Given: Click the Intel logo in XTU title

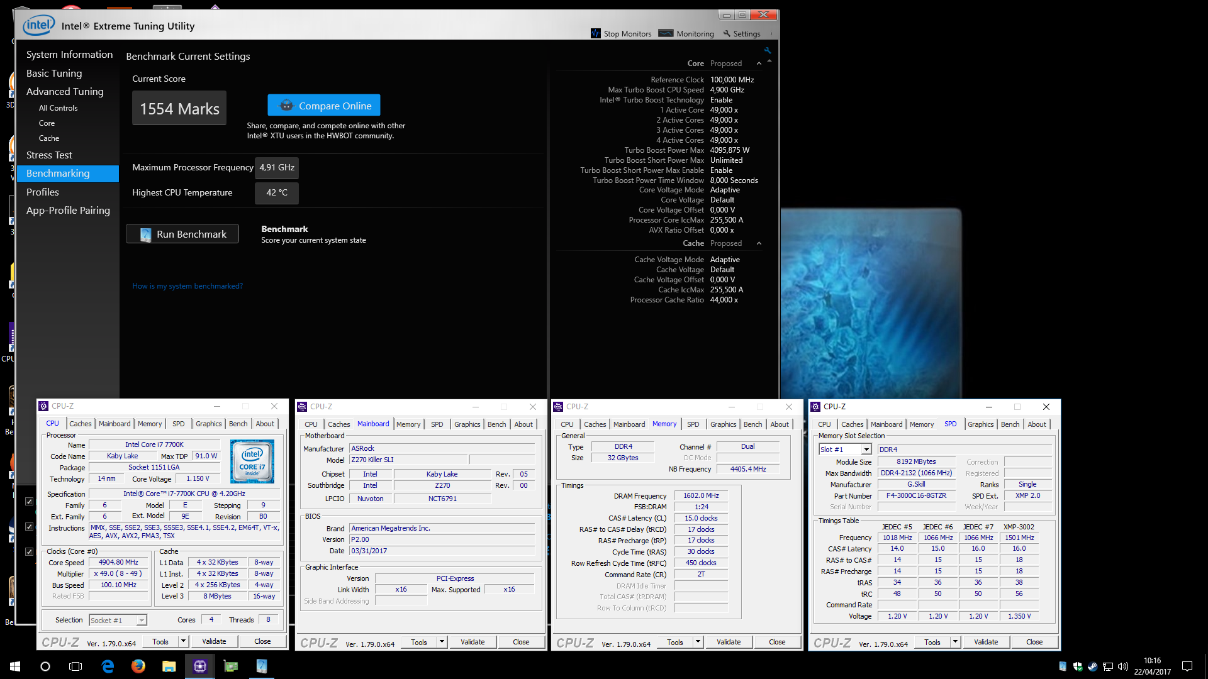Looking at the screenshot, I should 39,25.
